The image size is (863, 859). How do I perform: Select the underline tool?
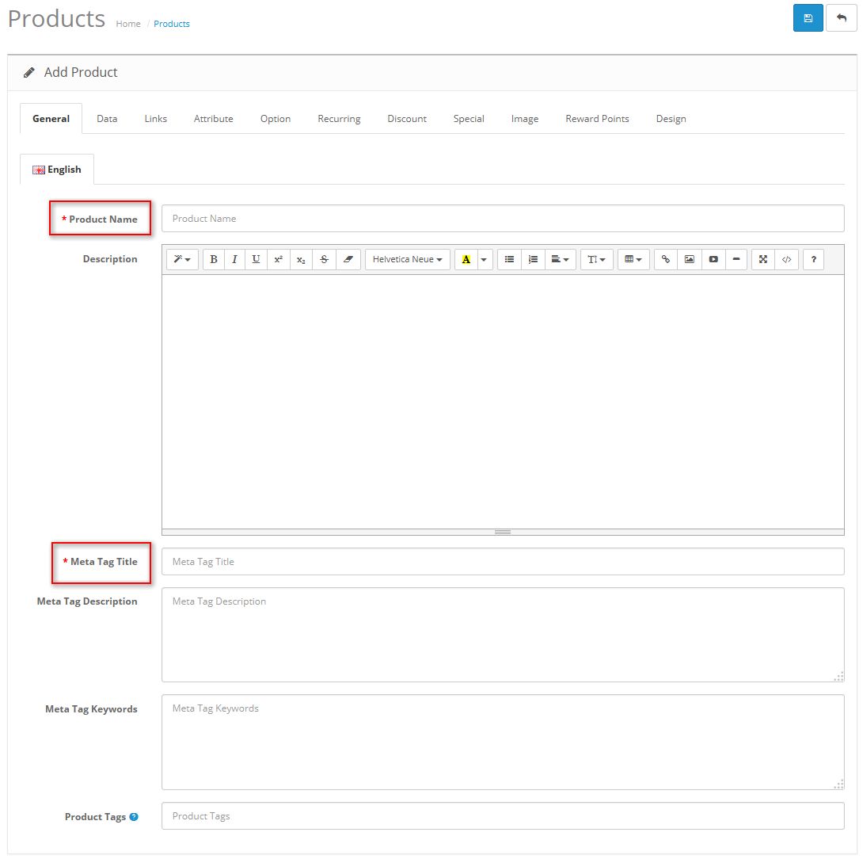[x=257, y=259]
